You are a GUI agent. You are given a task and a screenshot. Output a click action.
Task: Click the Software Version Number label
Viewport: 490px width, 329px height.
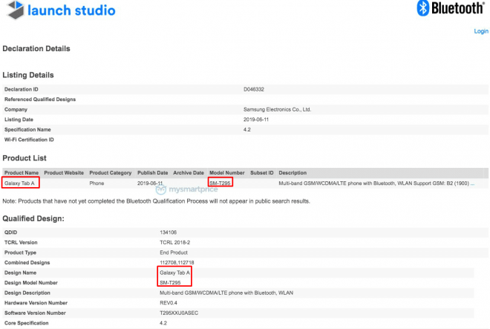coord(35,313)
